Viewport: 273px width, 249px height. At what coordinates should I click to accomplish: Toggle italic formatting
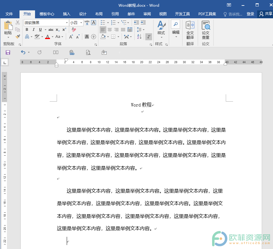click(x=34, y=30)
